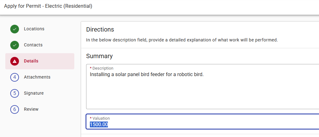Click the step 6 circle icon

click(x=15, y=109)
